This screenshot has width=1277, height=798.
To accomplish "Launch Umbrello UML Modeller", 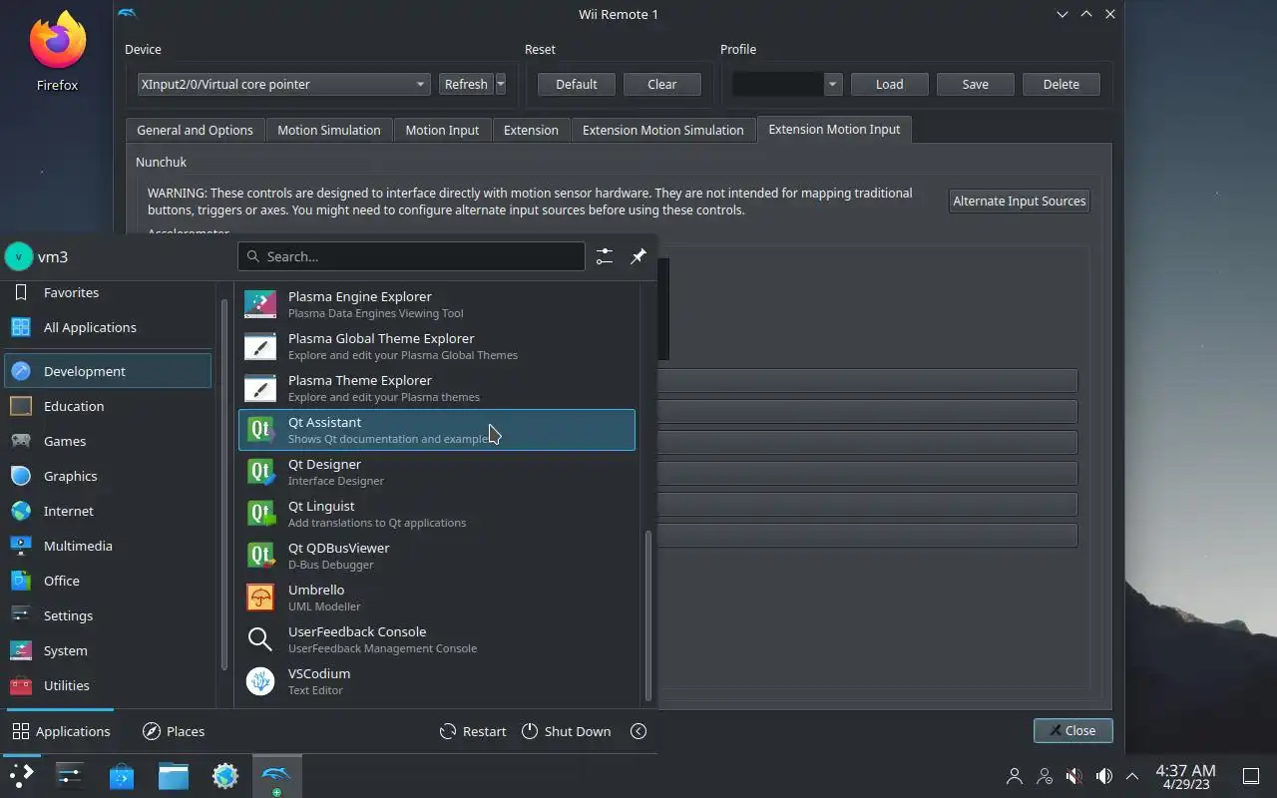I will (436, 598).
